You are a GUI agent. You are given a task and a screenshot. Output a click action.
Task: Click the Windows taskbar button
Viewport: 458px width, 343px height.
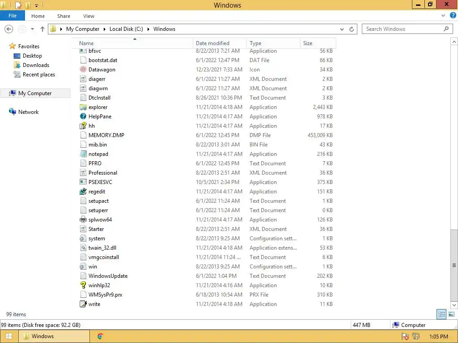click(x=54, y=336)
